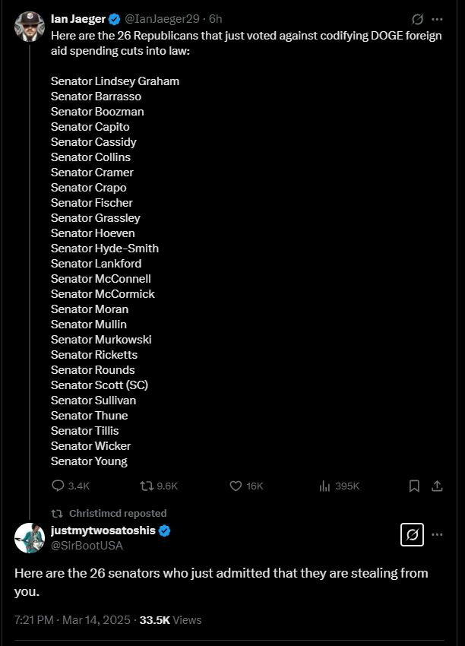The image size is (465, 646).
Task: Open justmytwosatoshis avatar image
Action: point(29,538)
